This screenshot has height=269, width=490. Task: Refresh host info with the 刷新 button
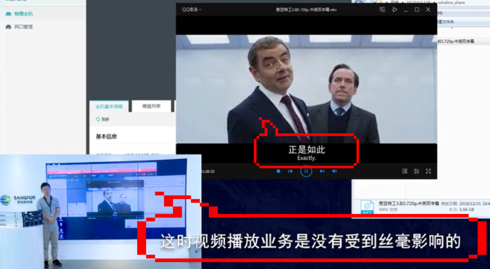102,119
